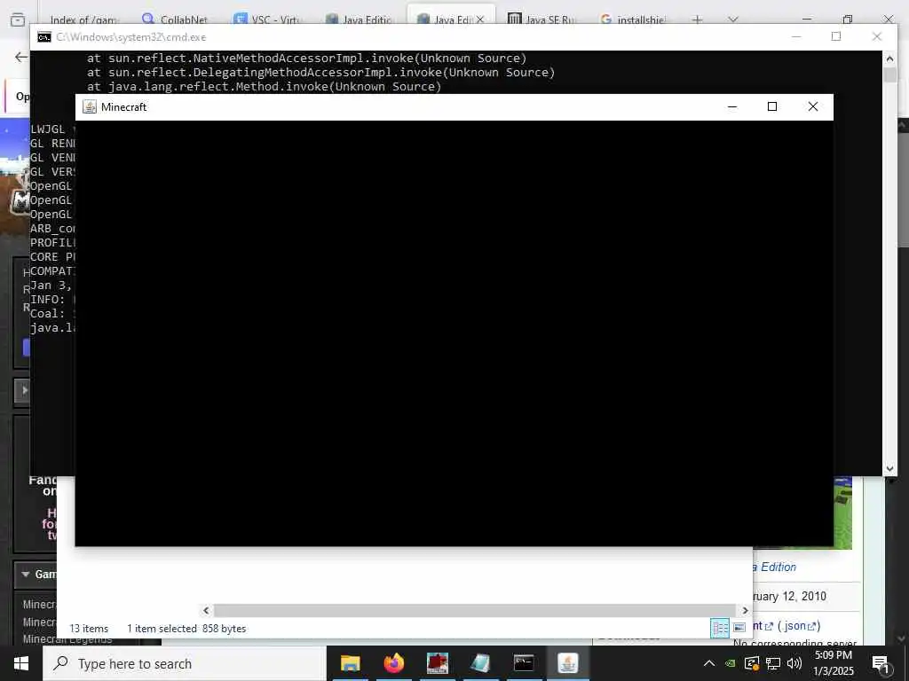Open Firefox from the taskbar
This screenshot has width=909, height=681.
[393, 663]
